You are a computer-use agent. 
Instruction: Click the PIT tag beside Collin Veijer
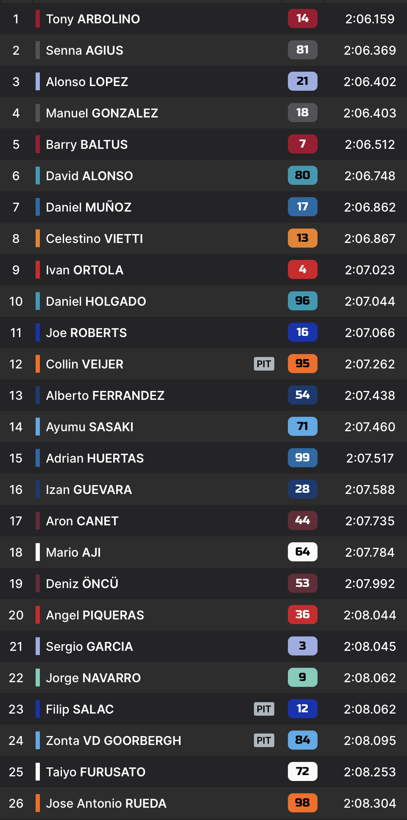[x=264, y=364]
